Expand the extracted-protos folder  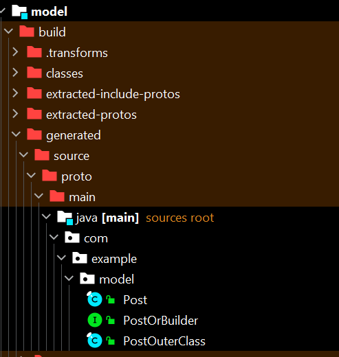tap(15, 114)
